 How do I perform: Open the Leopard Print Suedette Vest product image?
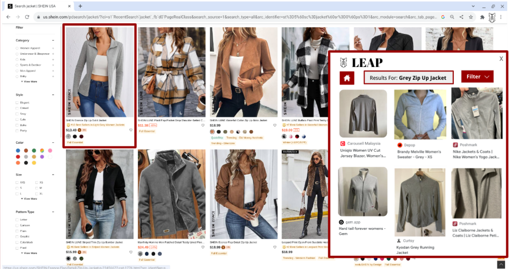(305, 194)
